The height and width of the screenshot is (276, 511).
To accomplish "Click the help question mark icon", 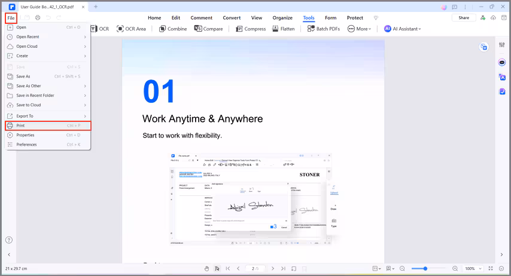I will [9, 240].
